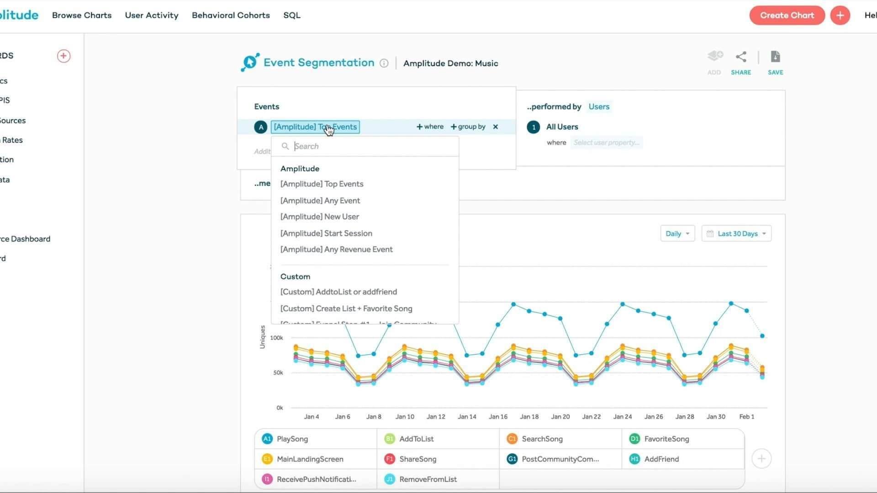The height and width of the screenshot is (493, 877).
Task: Click the event A letter badge
Action: [261, 127]
